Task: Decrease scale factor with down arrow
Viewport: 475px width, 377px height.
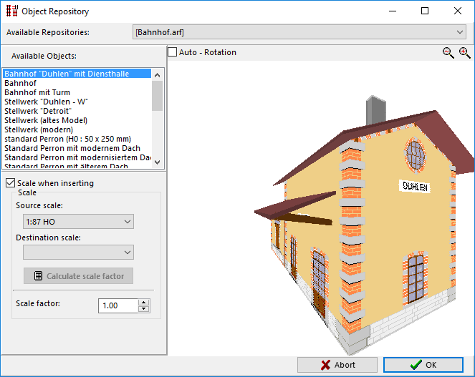Action: click(x=144, y=309)
